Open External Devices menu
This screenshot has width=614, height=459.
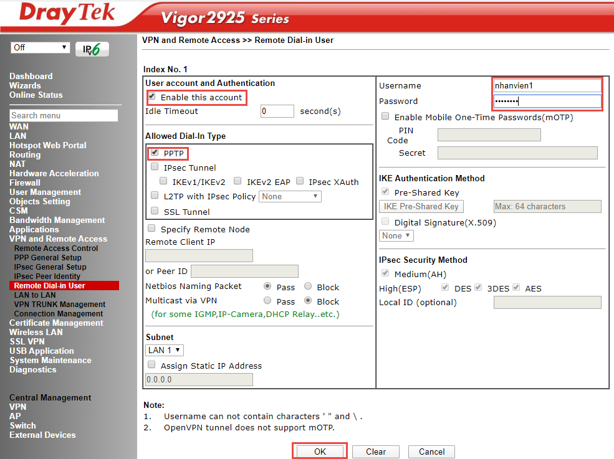42,435
